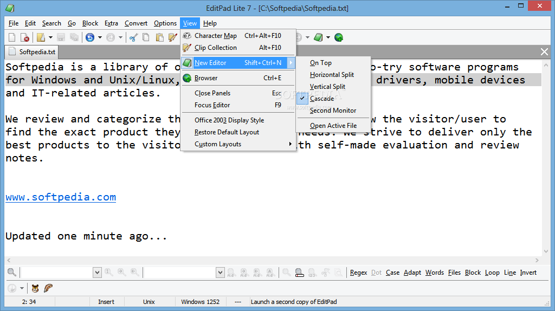The image size is (555, 311).
Task: Click the feather quill icon
Action: coord(48,288)
